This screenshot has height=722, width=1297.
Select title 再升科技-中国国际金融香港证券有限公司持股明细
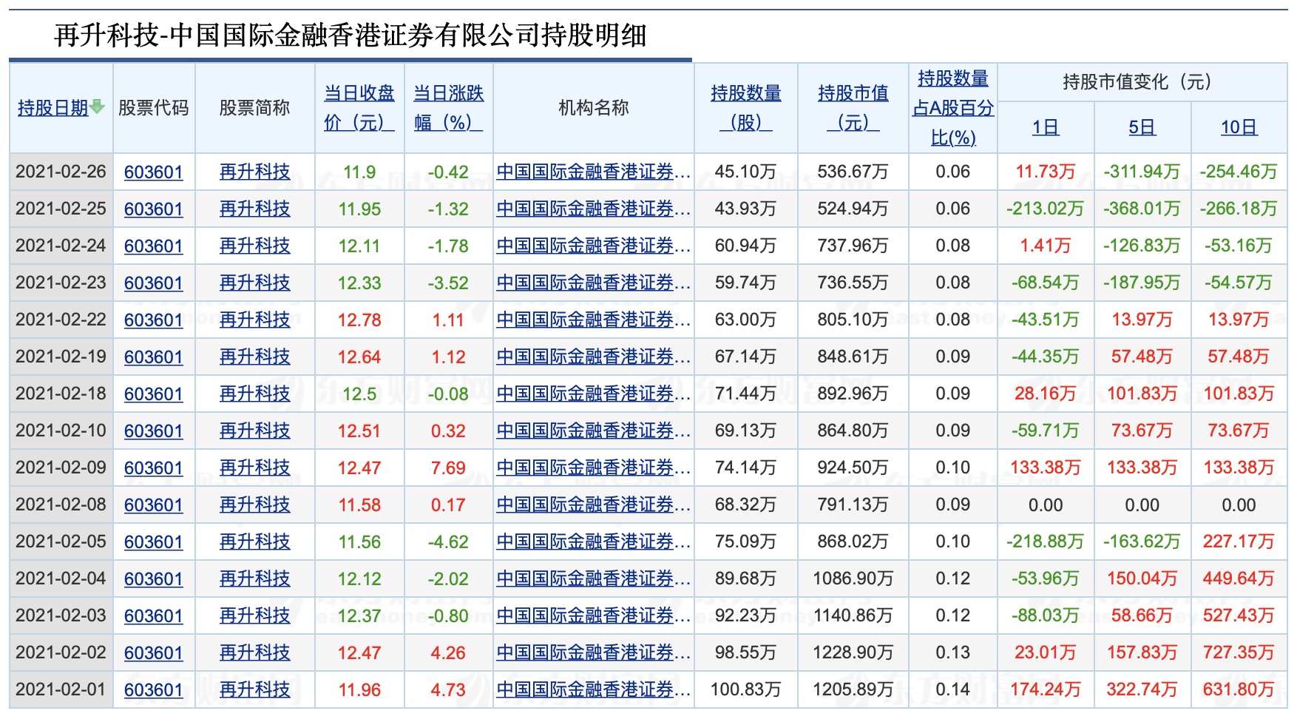pos(351,36)
